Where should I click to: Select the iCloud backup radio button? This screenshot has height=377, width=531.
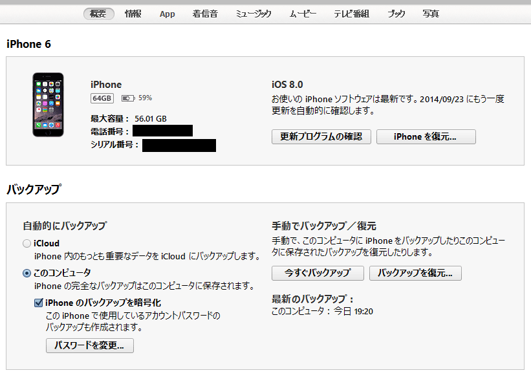[x=27, y=244]
